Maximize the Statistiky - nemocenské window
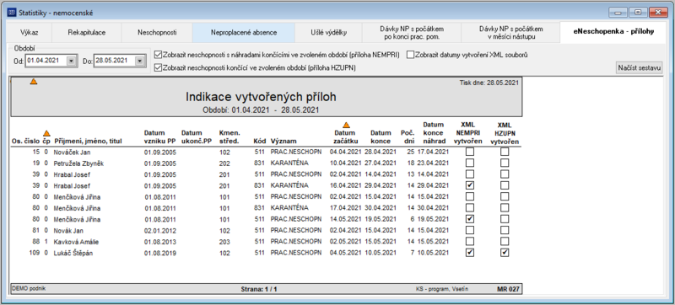Screen dimensions: 675x305 (x=638, y=13)
